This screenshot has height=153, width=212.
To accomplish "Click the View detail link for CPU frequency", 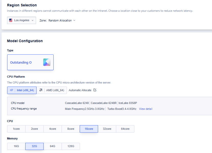I will (146, 109).
